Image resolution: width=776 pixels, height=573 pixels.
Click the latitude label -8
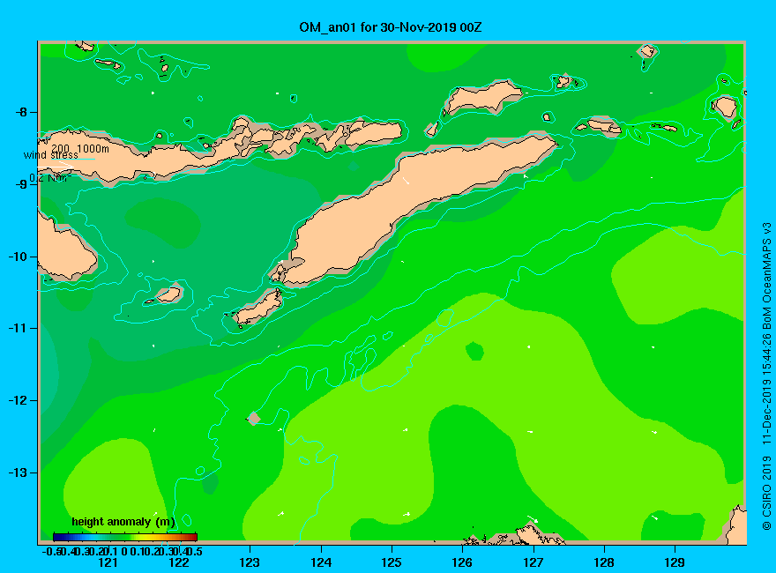(21, 112)
